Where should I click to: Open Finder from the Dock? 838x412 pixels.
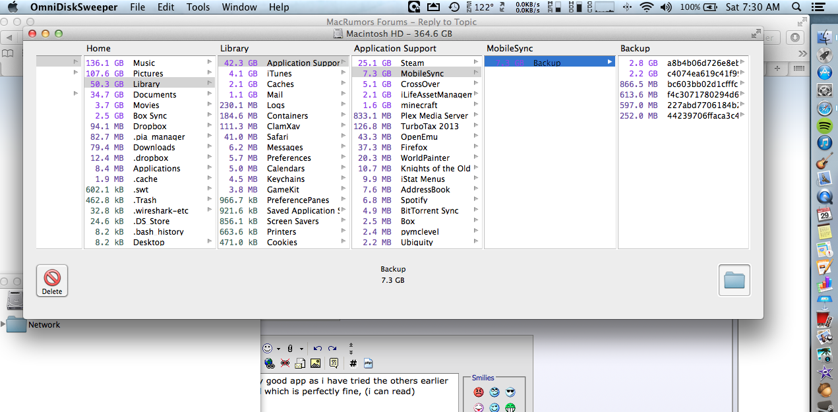coord(824,38)
